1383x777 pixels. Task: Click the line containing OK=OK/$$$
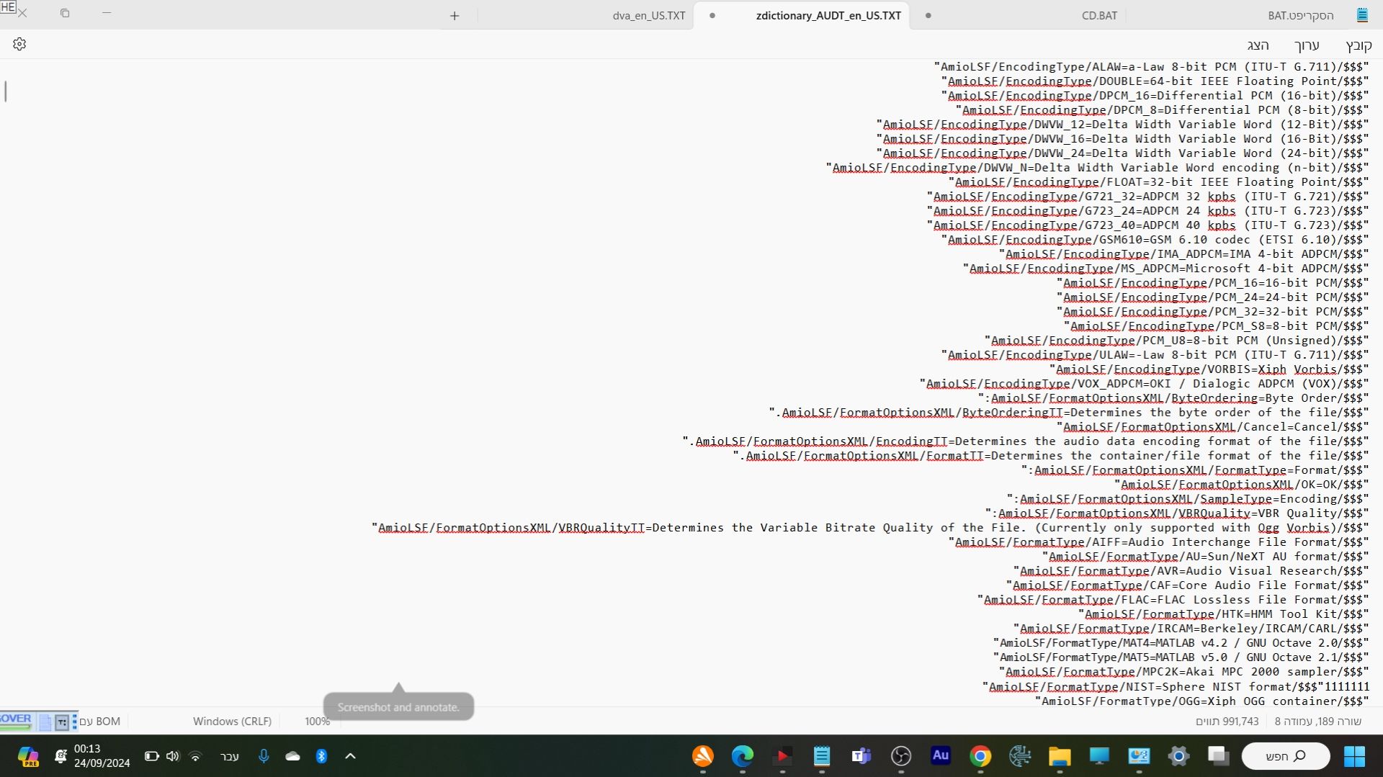1241,485
